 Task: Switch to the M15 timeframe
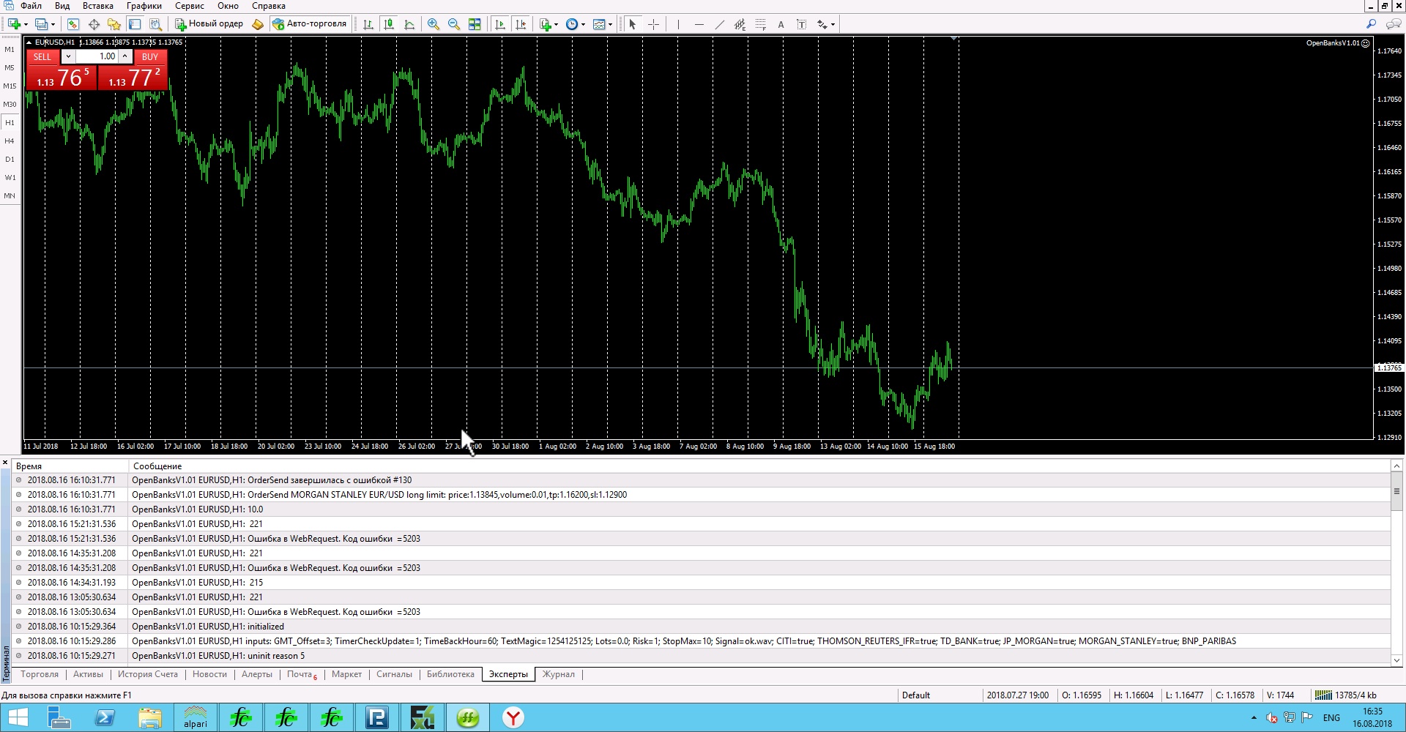point(10,86)
